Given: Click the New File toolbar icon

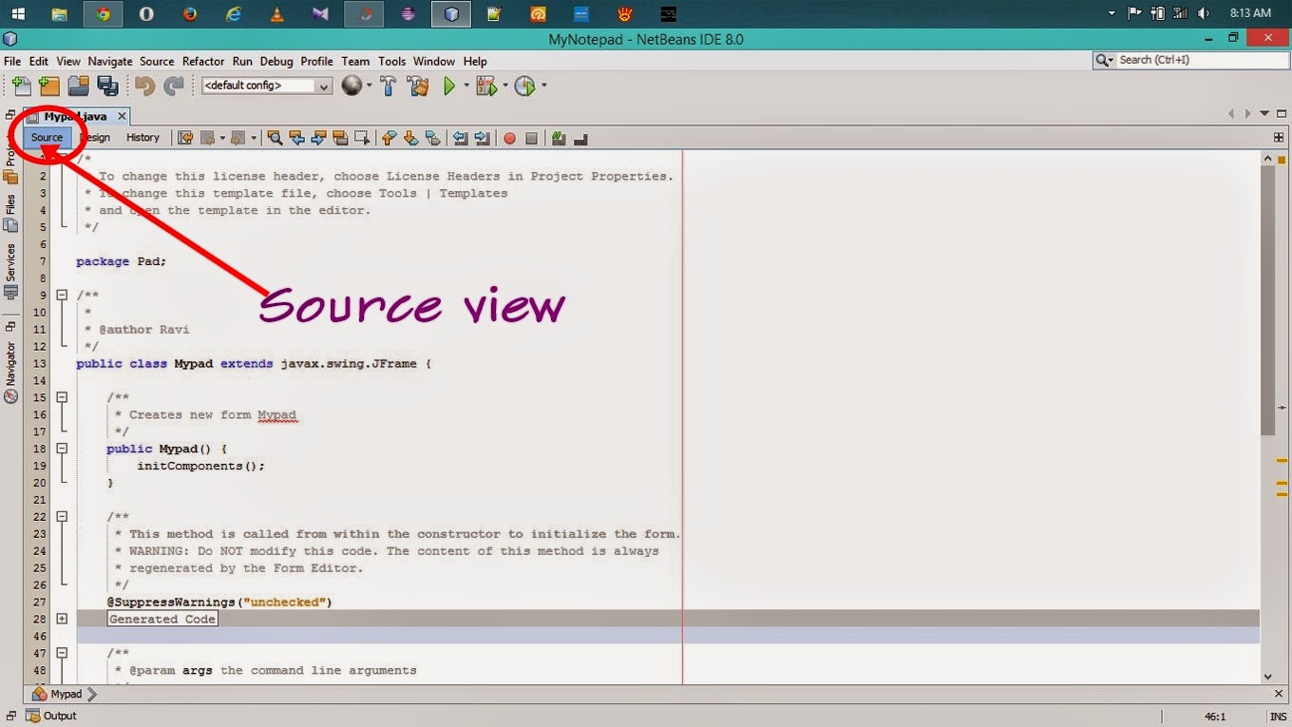Looking at the screenshot, I should point(21,86).
